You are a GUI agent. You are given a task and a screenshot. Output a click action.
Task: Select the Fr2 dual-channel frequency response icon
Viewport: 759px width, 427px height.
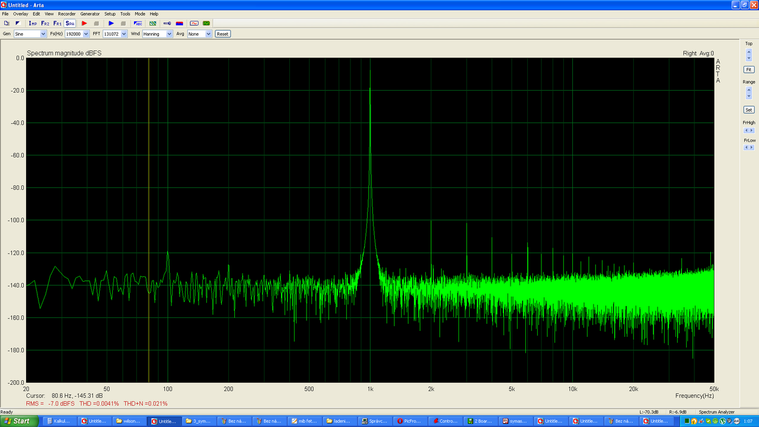[x=45, y=23]
